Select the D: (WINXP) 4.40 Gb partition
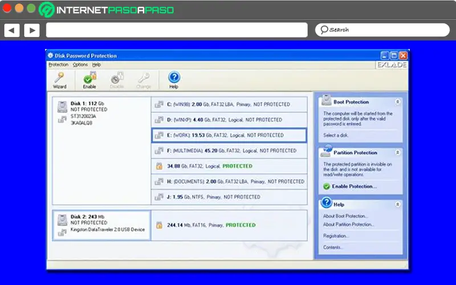This screenshot has width=456, height=285. coord(229,120)
